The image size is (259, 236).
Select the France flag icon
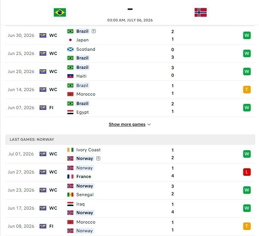click(x=70, y=177)
